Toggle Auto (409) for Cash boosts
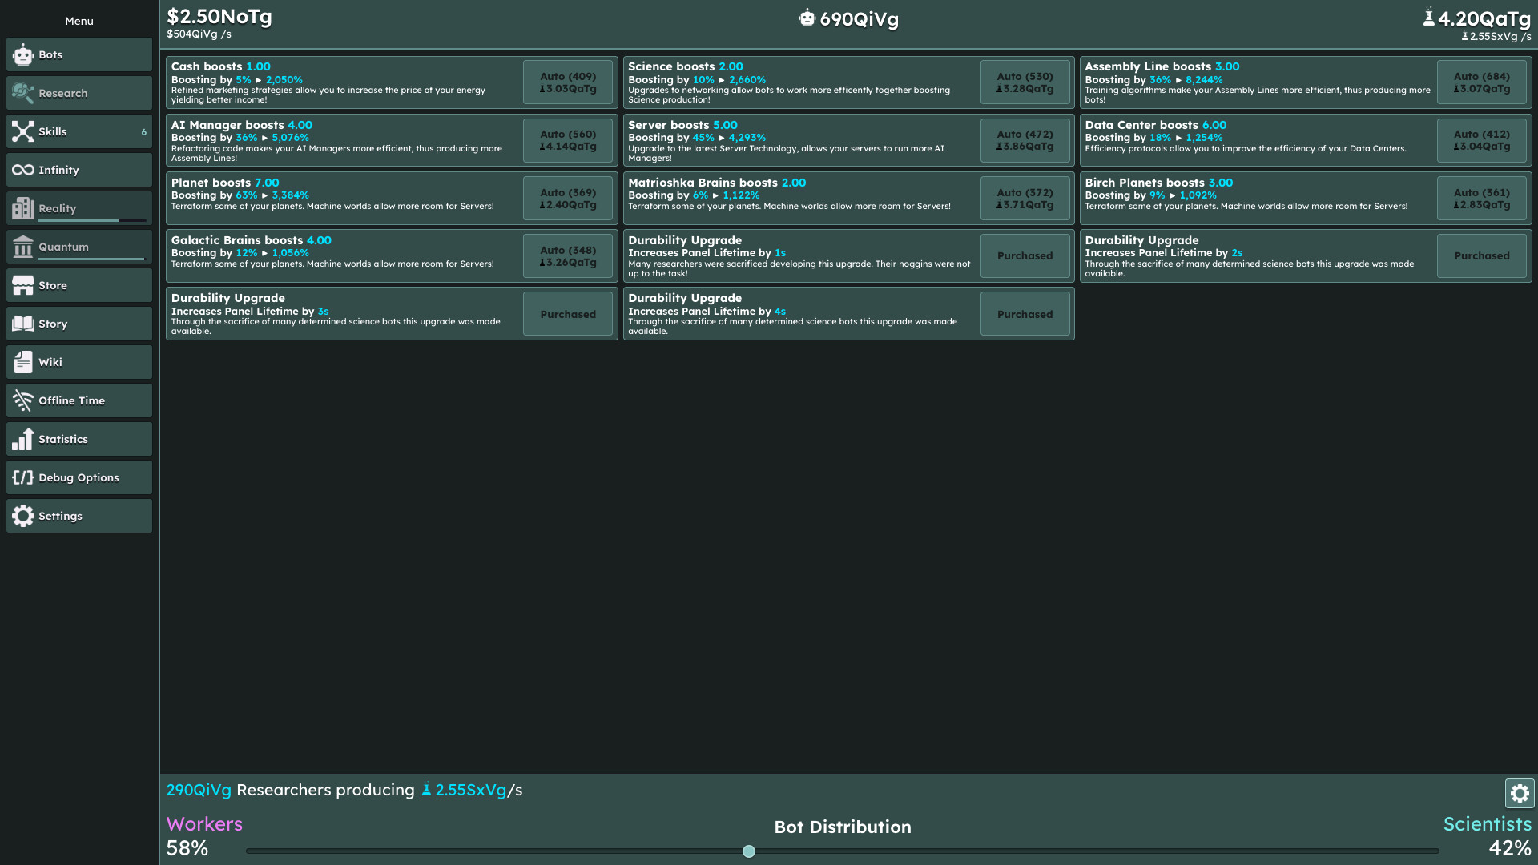The width and height of the screenshot is (1538, 865). pyautogui.click(x=568, y=82)
